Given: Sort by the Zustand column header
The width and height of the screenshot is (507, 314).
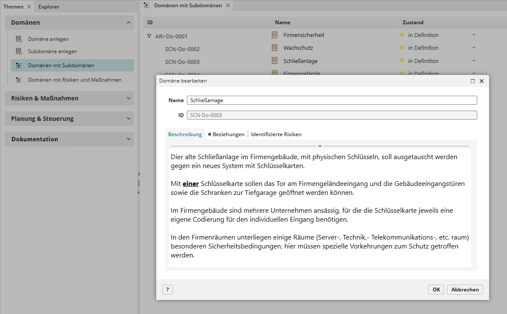Looking at the screenshot, I should (412, 22).
